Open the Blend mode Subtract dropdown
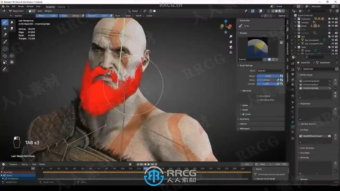The width and height of the screenshot is (340, 191). coord(270,71)
